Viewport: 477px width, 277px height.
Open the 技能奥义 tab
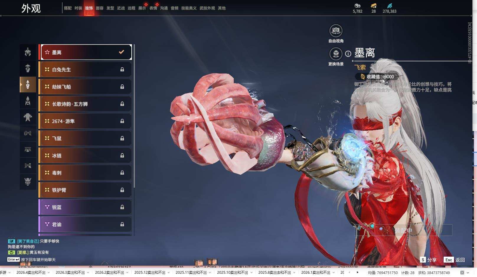[x=189, y=8]
